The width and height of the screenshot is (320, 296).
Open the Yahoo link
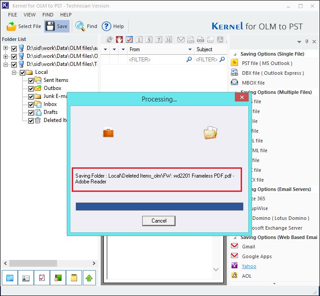tap(249, 266)
